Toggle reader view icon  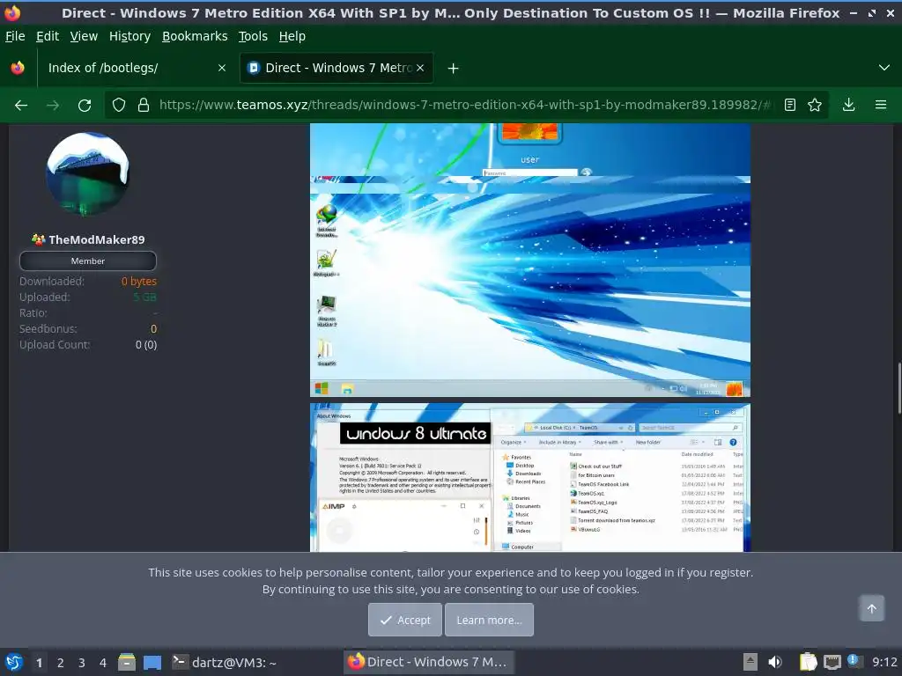[790, 106]
